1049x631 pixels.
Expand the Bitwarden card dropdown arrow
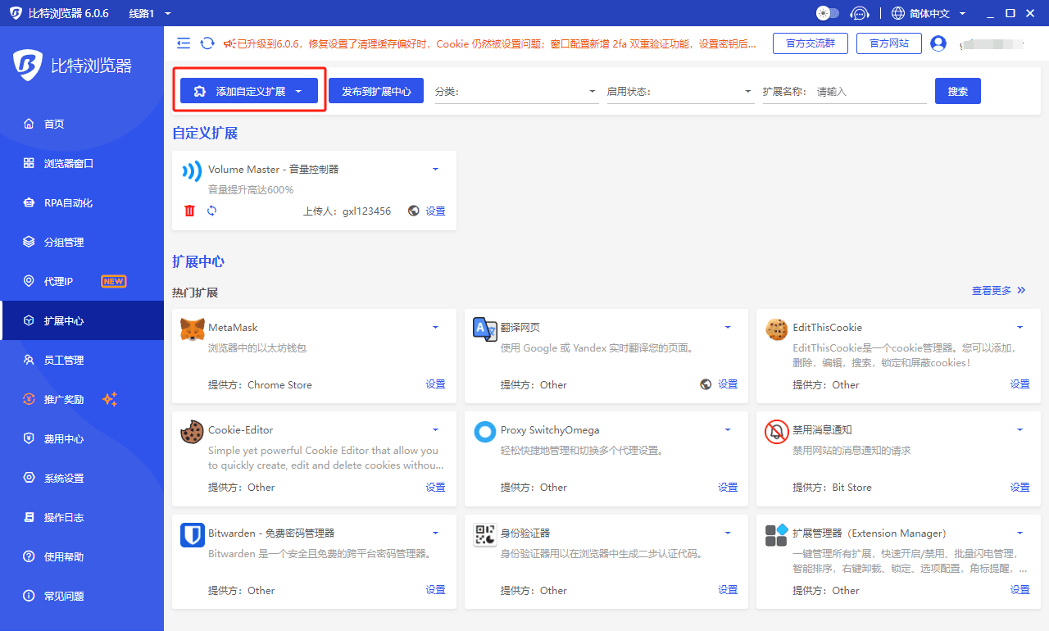(435, 533)
